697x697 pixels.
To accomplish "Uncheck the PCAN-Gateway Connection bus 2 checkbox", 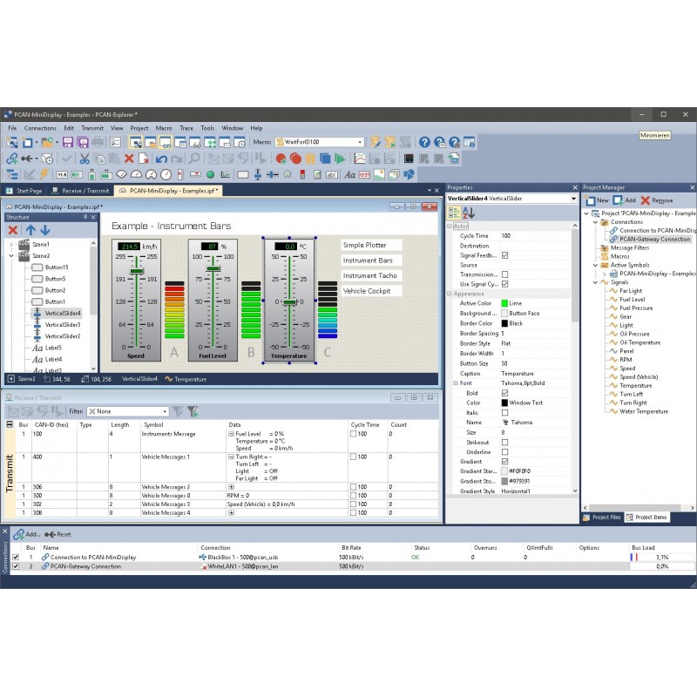I will click(16, 566).
